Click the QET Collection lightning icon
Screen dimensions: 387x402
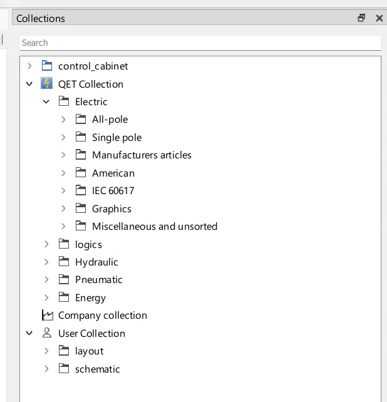[47, 83]
